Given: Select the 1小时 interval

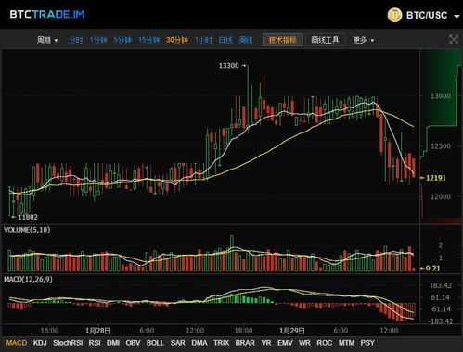Looking at the screenshot, I should (203, 40).
